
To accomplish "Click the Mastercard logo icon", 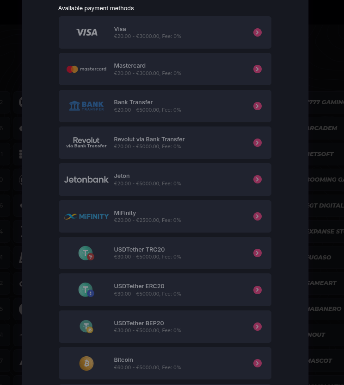I will coord(86,69).
